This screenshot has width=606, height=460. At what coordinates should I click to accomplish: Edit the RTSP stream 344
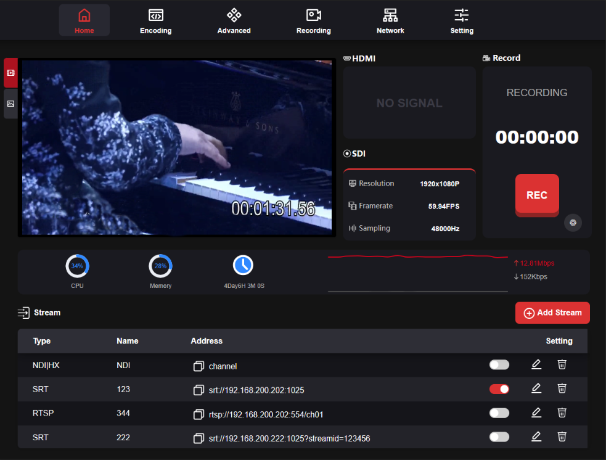536,413
